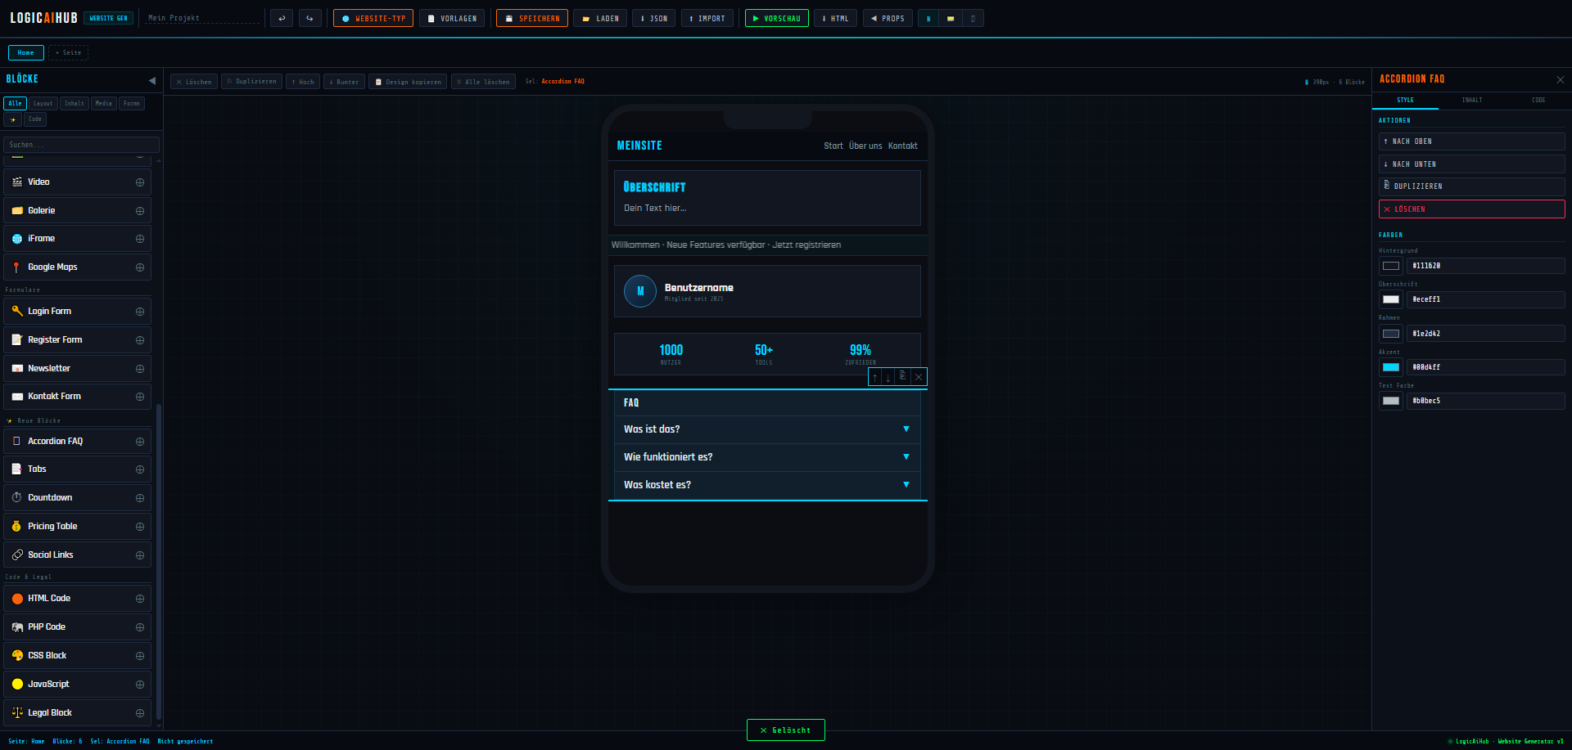Open the Akzent color swatch
Screen dimensions: 1572x750
[1390, 367]
